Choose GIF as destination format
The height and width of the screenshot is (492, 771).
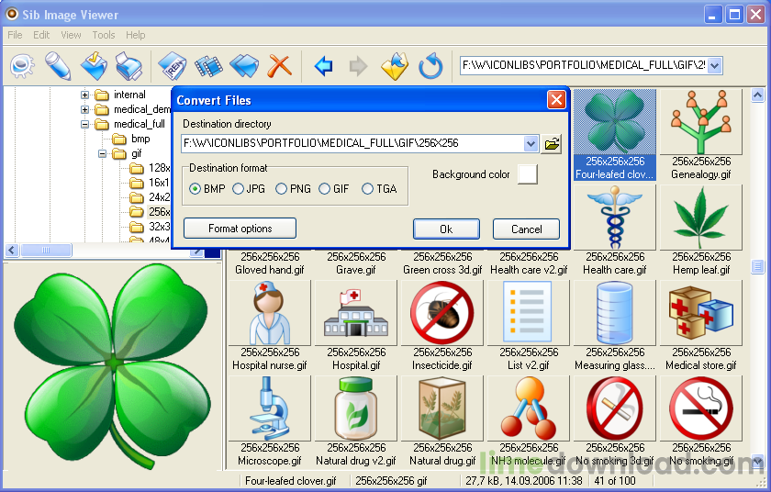325,189
